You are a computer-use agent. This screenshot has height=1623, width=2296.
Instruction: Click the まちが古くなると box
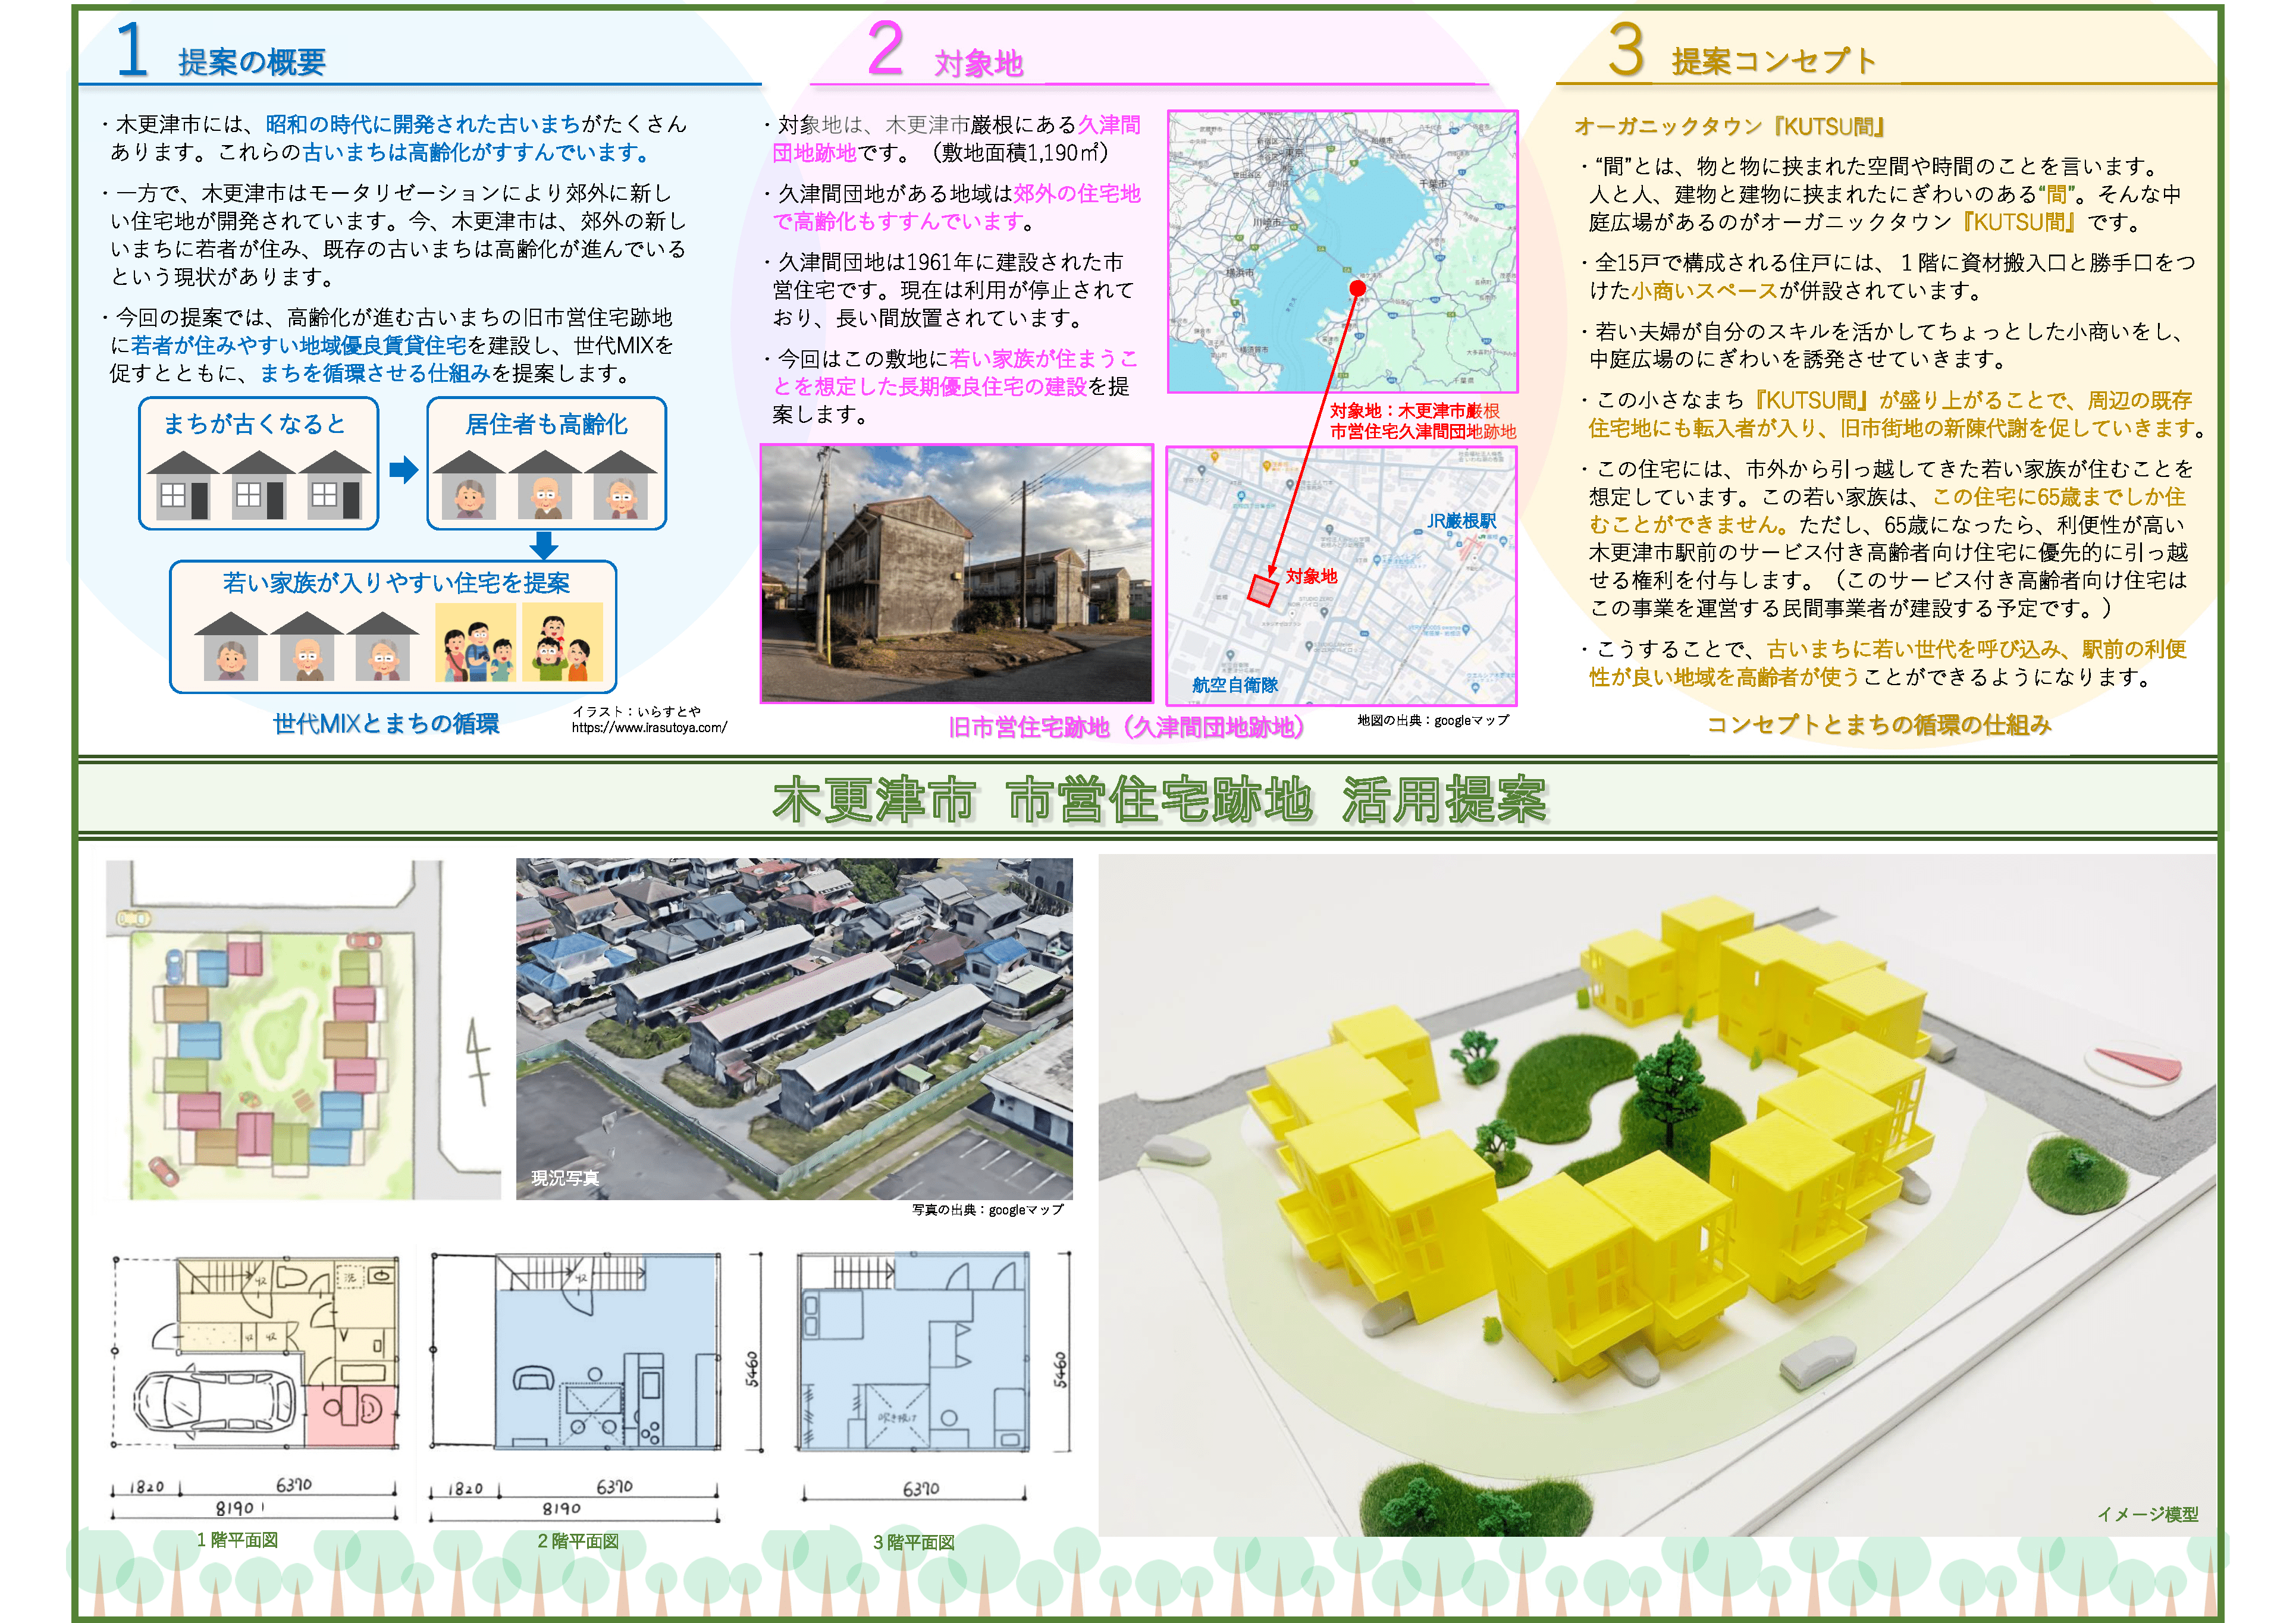pos(259,463)
